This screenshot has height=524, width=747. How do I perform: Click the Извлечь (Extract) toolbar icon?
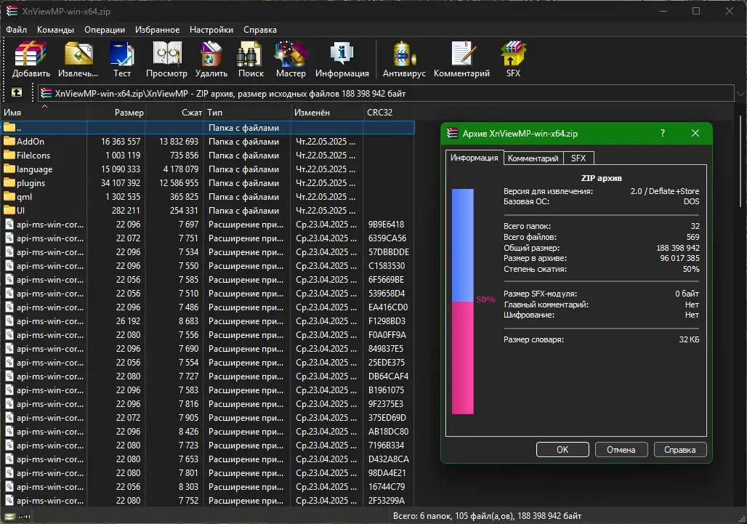click(78, 59)
